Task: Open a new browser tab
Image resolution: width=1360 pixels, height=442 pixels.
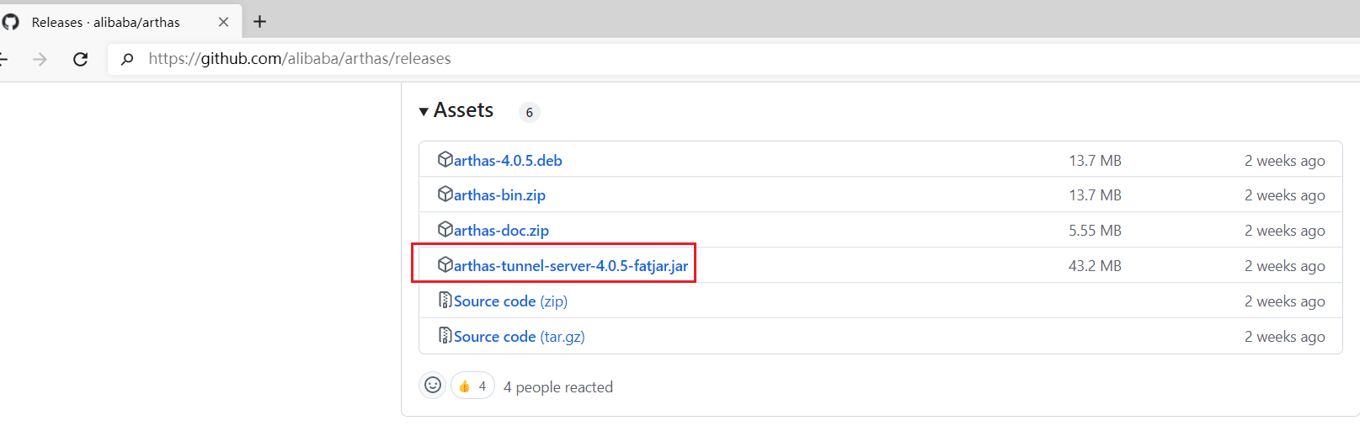Action: click(x=260, y=22)
